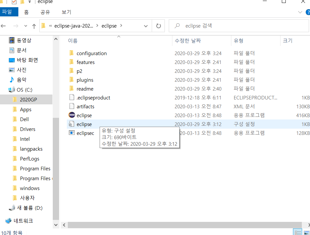Go up one folder level arrow
This screenshot has width=310, height=235.
(x=34, y=26)
